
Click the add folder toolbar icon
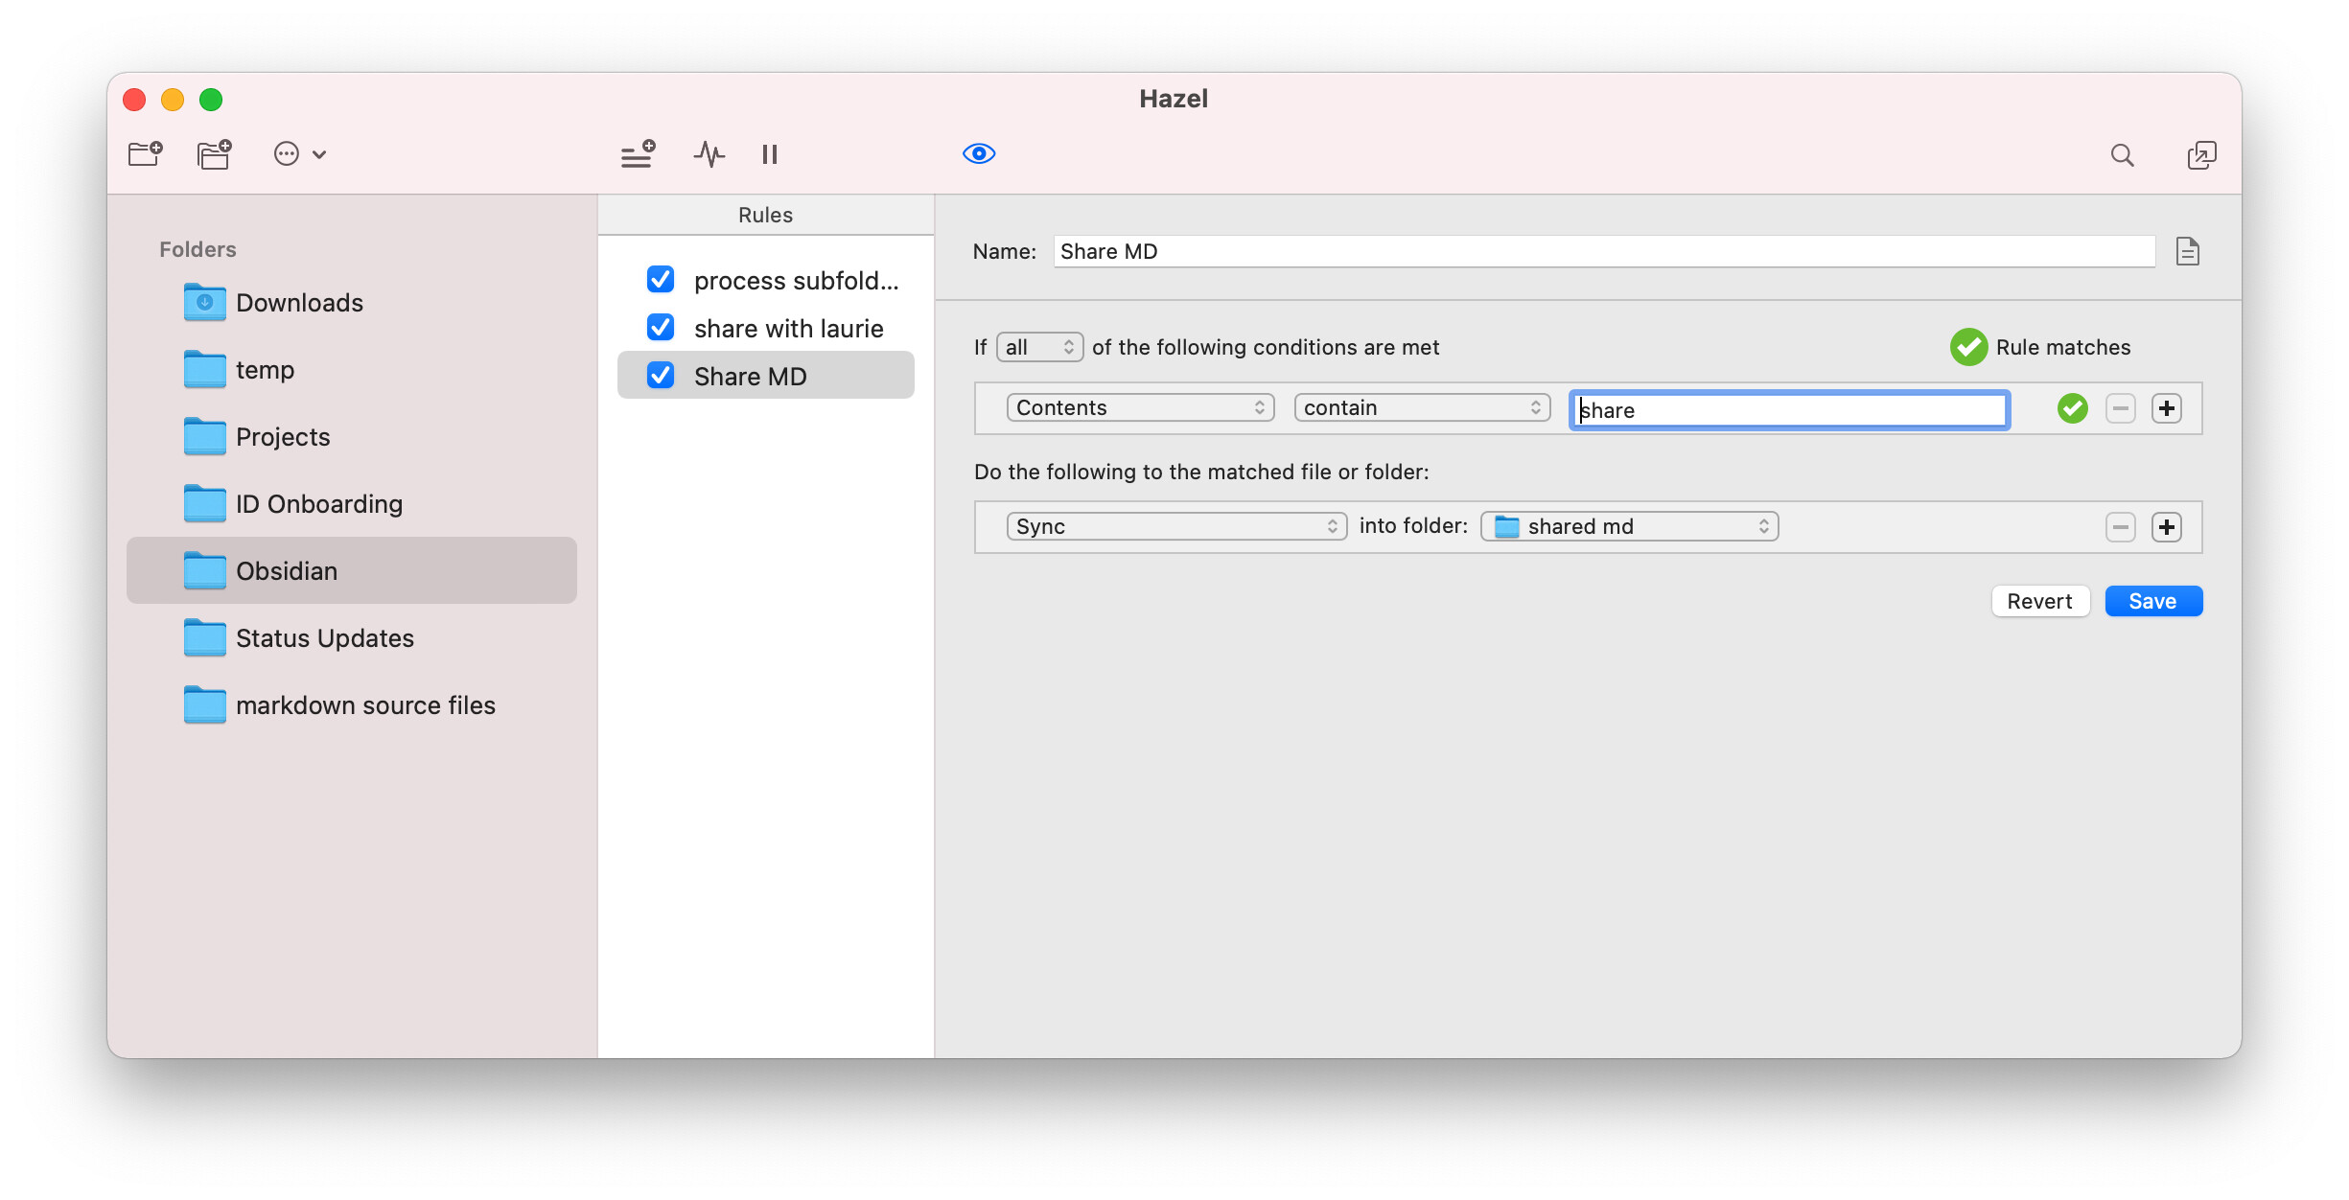pyautogui.click(x=146, y=153)
